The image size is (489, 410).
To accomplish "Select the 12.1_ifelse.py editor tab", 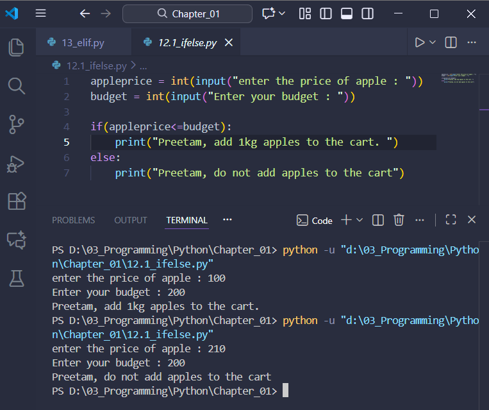I will 187,42.
